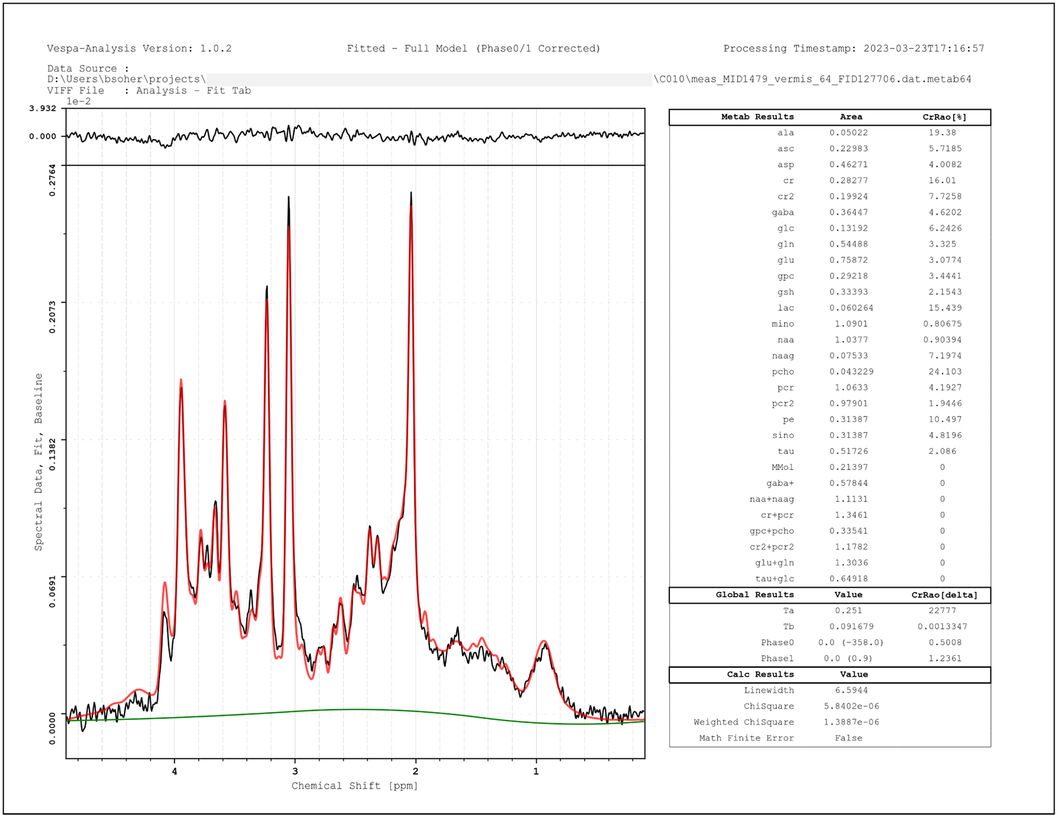Click the cr CrRao value 16.01
Viewport: 1058px width, 818px height.
(x=942, y=180)
